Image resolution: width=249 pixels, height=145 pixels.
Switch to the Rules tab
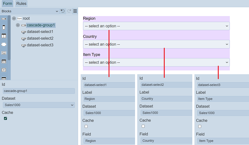click(21, 4)
